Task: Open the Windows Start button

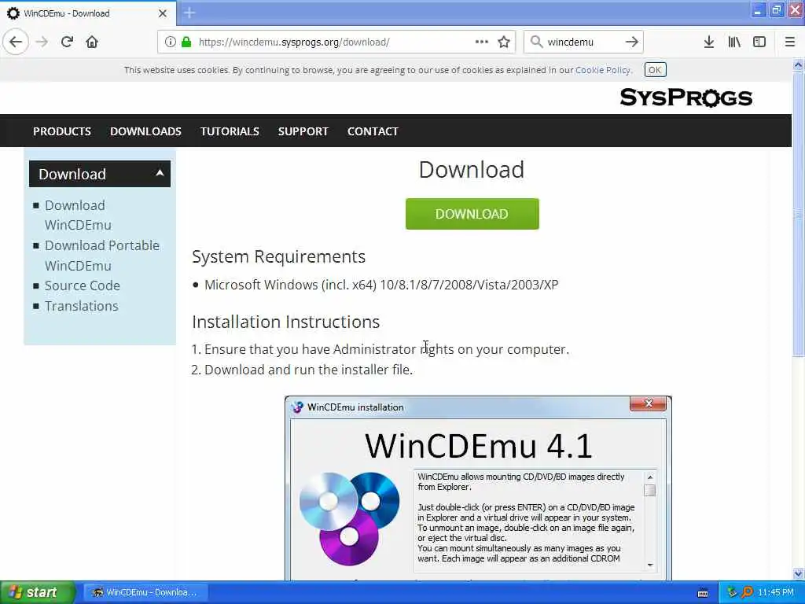Action: (37, 593)
